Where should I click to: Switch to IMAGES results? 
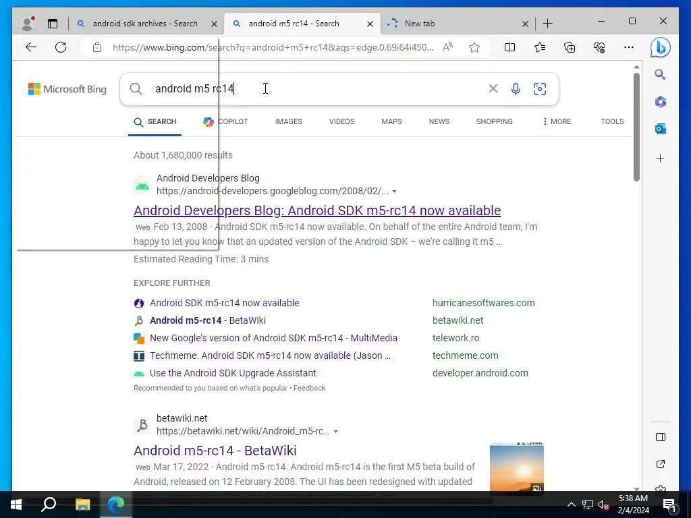pos(288,121)
